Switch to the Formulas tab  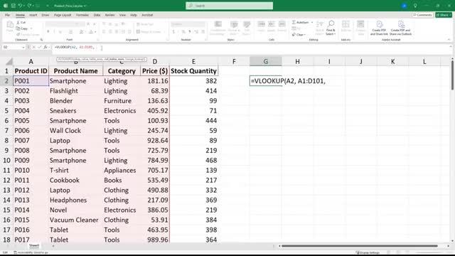[82, 15]
